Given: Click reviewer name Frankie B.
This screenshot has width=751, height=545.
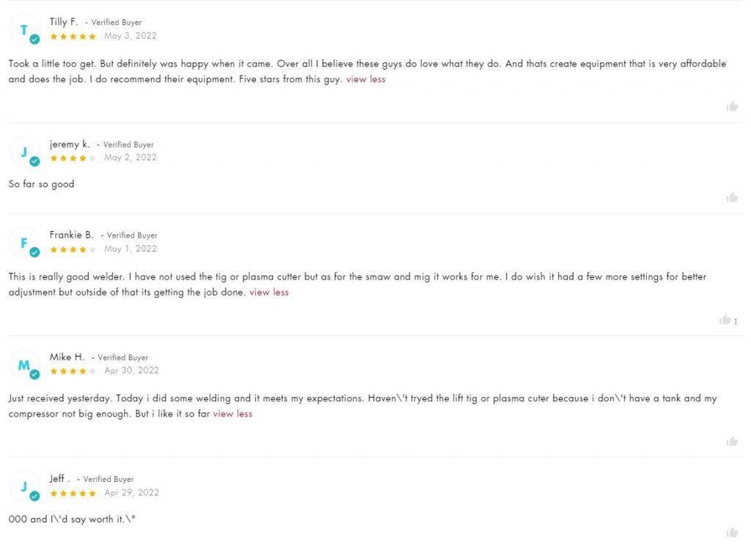Looking at the screenshot, I should point(71,235).
